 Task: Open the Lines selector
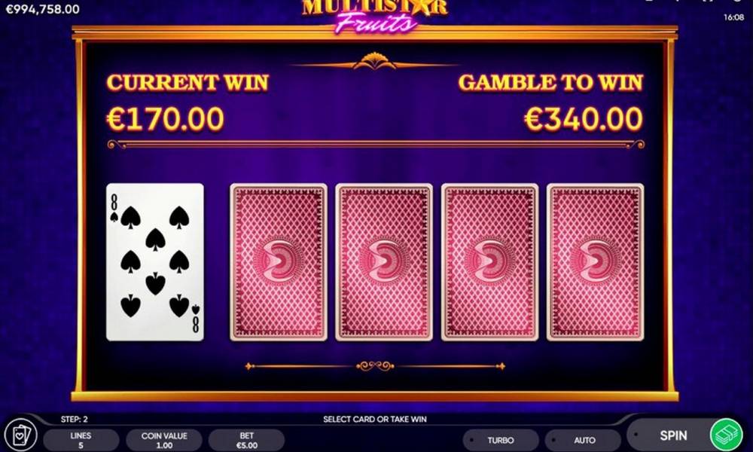point(81,440)
